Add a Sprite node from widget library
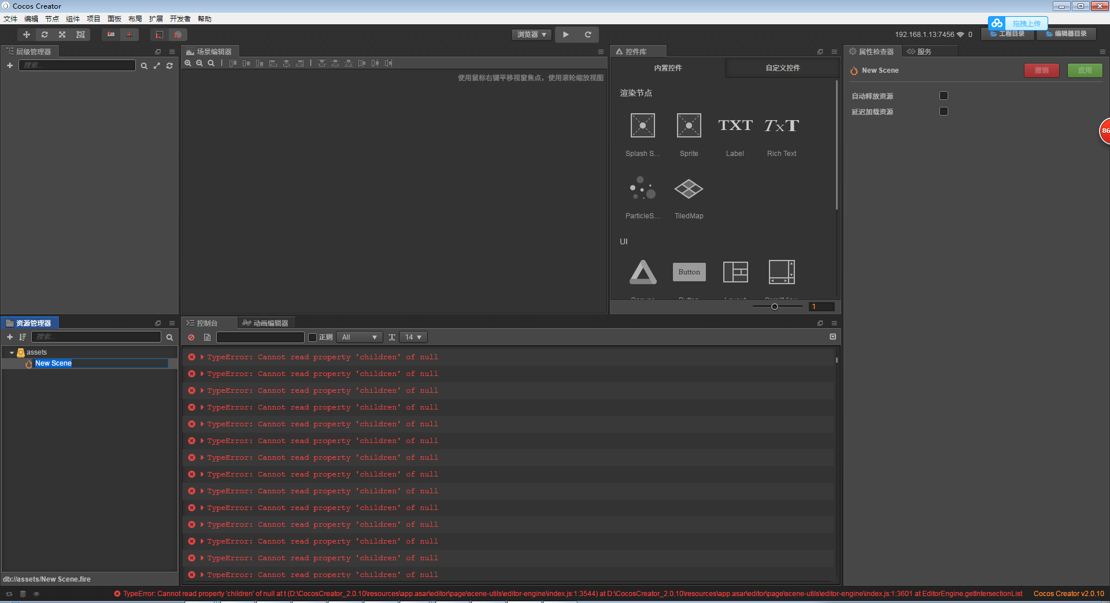The image size is (1110, 603). (689, 134)
